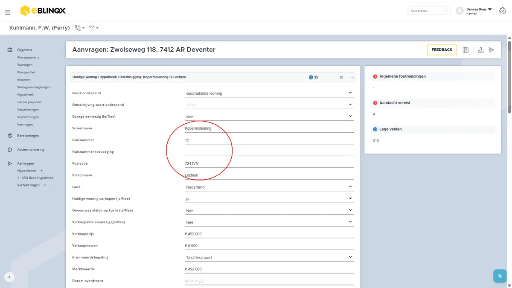Open Inkomen in the sidebar

coord(24,80)
